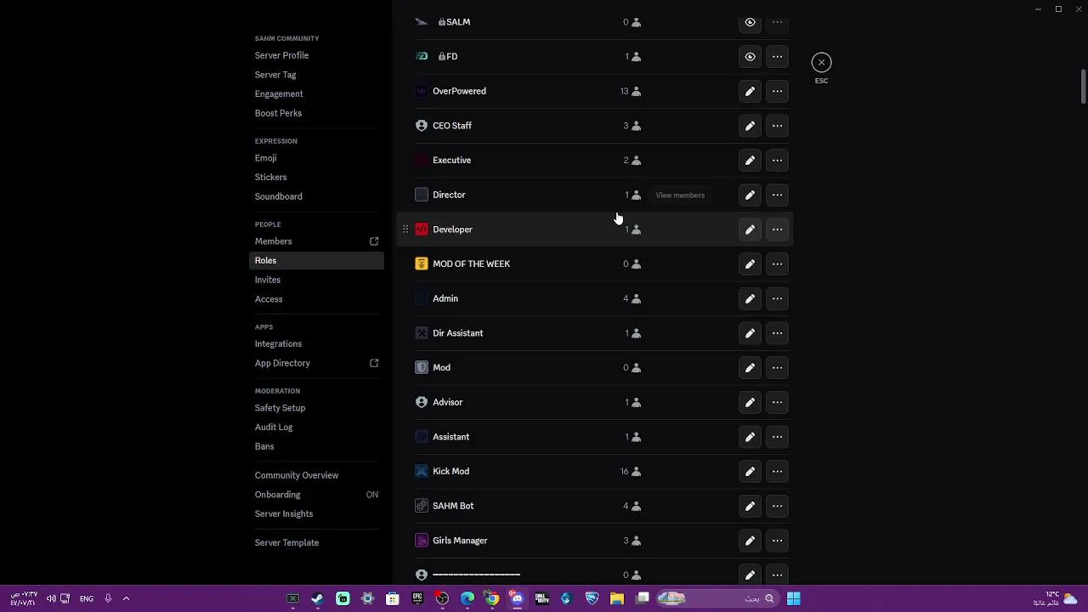This screenshot has height=612, width=1088.
Task: Select the Girls Manager role name
Action: [460, 541]
